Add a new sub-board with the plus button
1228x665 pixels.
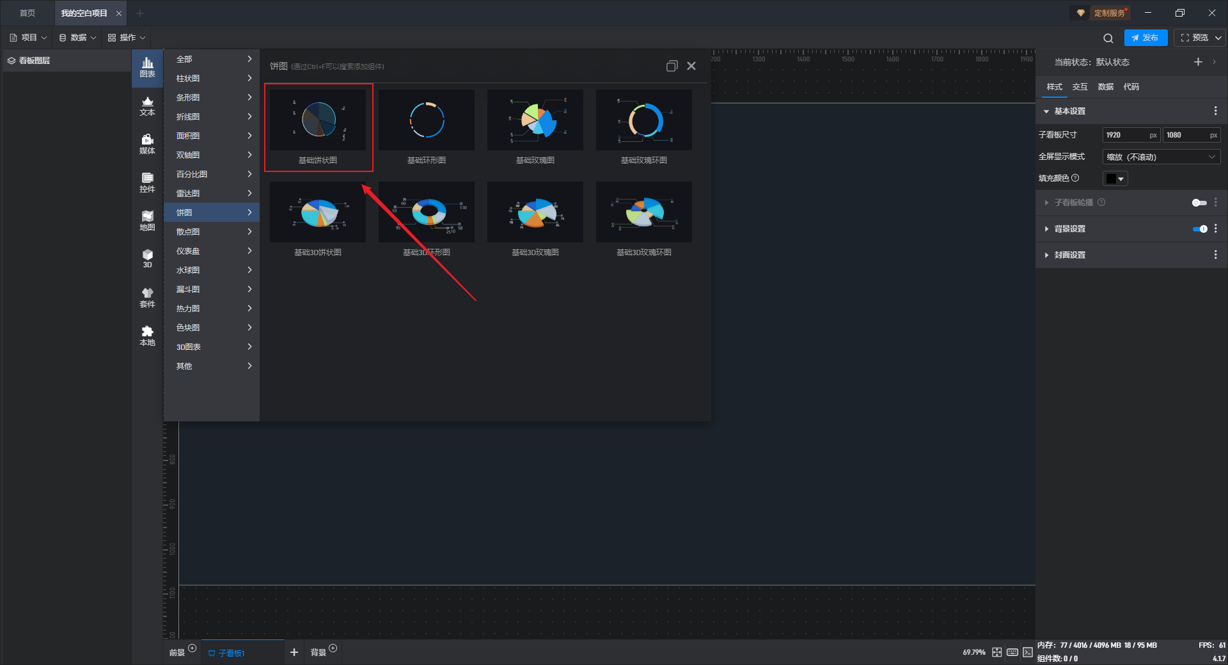(294, 652)
